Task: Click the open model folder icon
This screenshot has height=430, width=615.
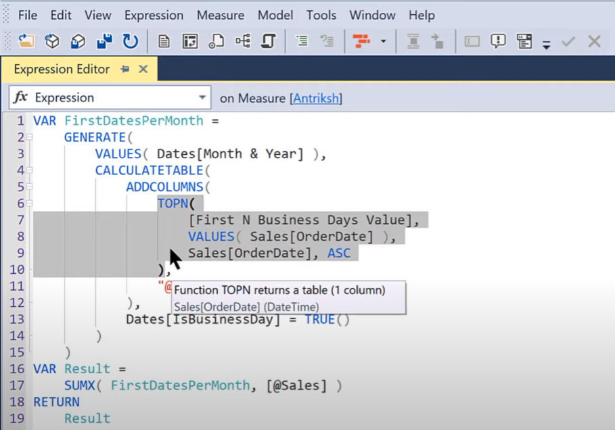Action: (26, 41)
